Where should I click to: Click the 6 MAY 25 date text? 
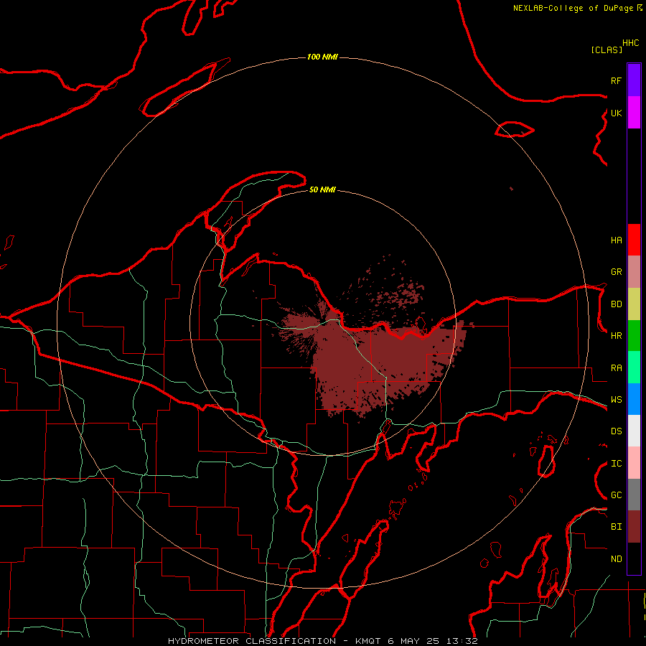click(x=413, y=641)
